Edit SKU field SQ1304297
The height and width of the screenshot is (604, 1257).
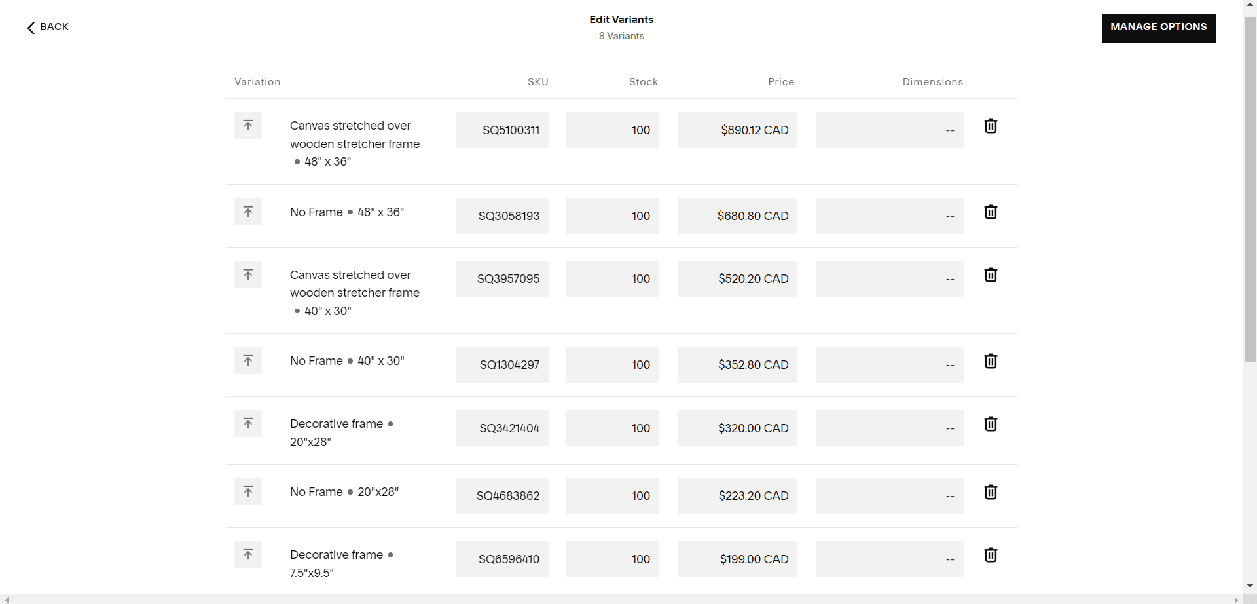click(502, 365)
